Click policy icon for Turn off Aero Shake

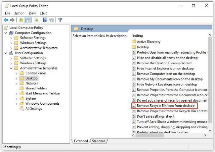(134, 122)
